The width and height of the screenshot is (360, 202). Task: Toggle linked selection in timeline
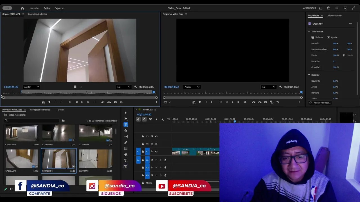tap(150, 119)
